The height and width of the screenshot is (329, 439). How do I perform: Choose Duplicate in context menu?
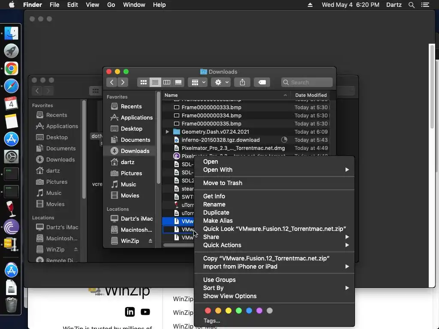click(274, 212)
